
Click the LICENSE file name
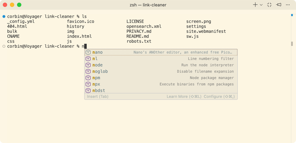point(135,22)
